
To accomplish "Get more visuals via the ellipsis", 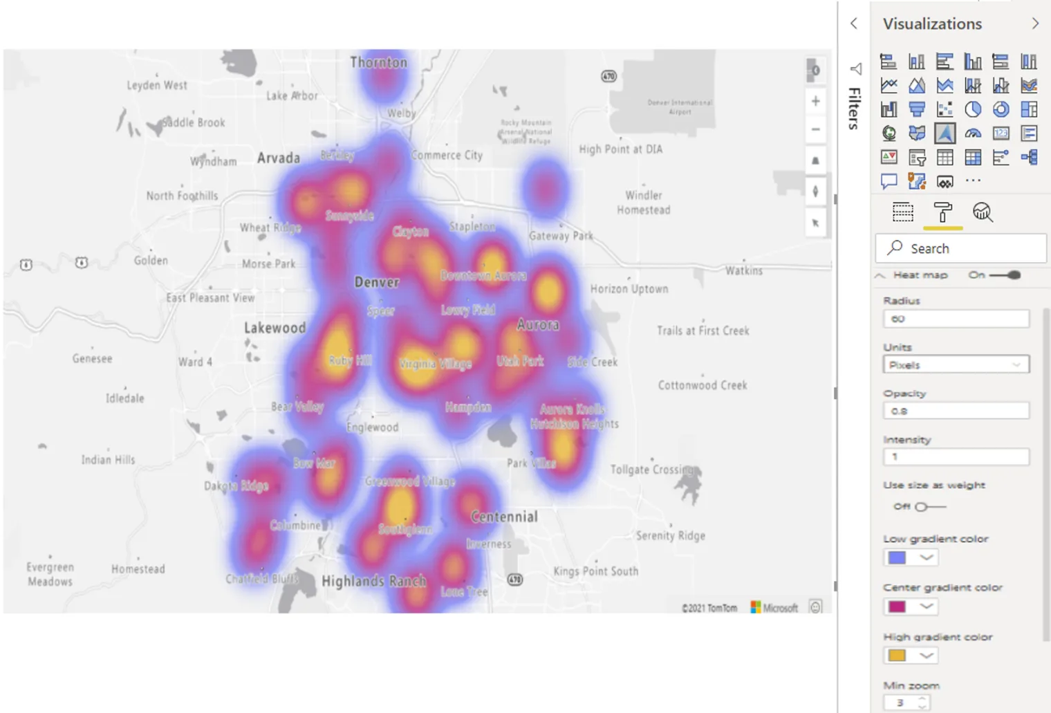I will (x=973, y=181).
